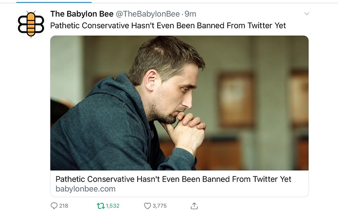Screen dimensions: 338x215
Task: Like the tweet with heart icon
Action: (147, 206)
